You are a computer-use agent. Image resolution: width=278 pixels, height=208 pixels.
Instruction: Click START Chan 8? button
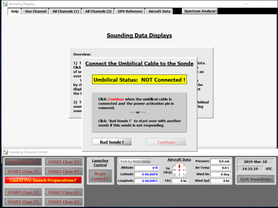pos(63,202)
